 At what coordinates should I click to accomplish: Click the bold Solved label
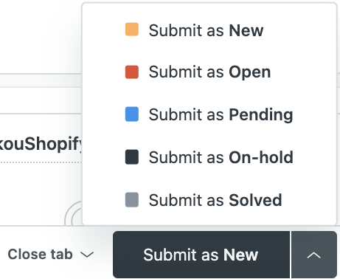(255, 200)
